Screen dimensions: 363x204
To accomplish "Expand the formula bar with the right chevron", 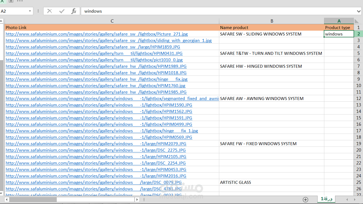I will point(359,11).
